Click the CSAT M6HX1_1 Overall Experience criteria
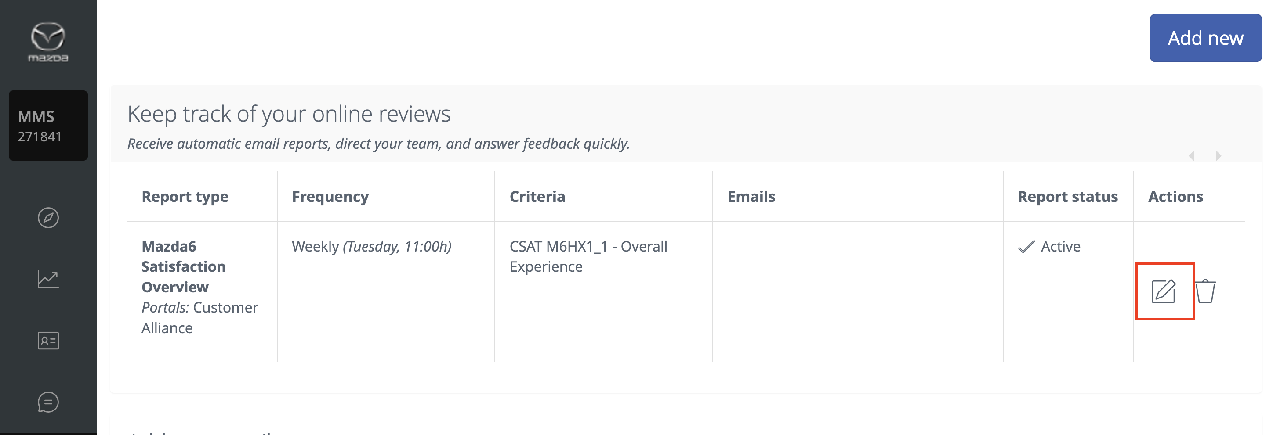Screen dimensions: 1273x435 [x=588, y=256]
